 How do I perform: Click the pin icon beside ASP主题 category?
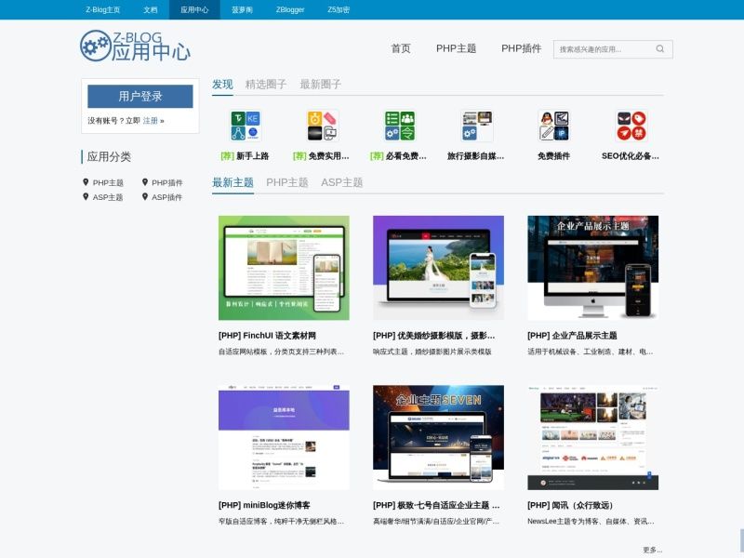click(x=86, y=196)
